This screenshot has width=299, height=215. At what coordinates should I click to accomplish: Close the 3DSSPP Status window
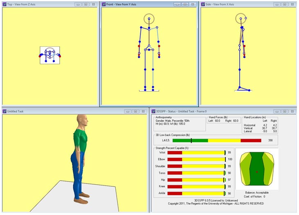tap(292, 111)
